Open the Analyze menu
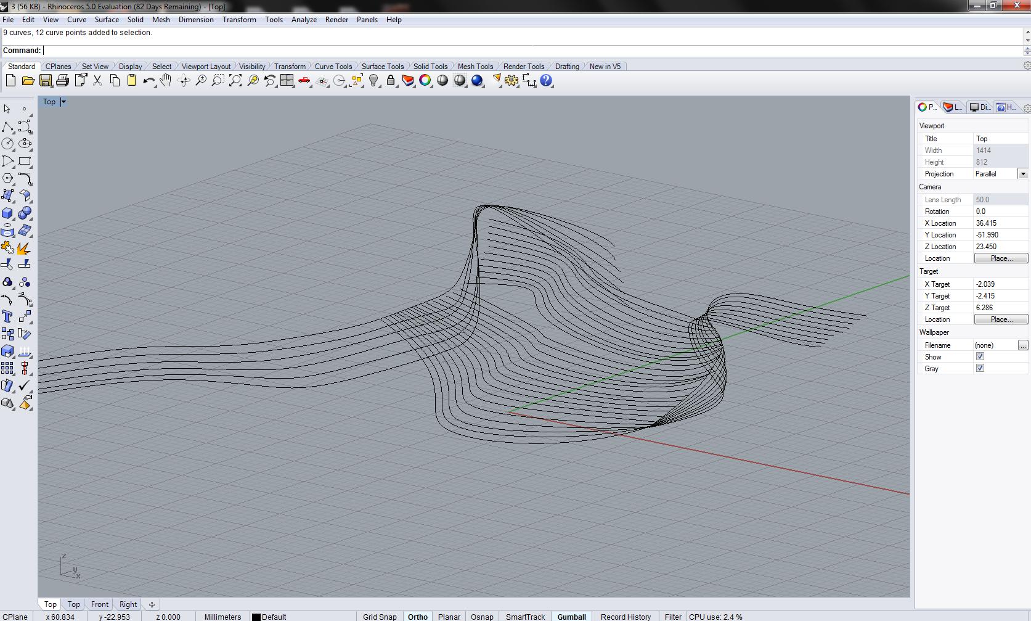 304,20
